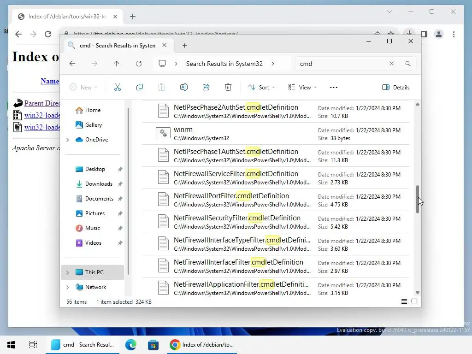Viewport: 472px width, 354px height.
Task: Add a new Explorer tab
Action: tap(184, 46)
